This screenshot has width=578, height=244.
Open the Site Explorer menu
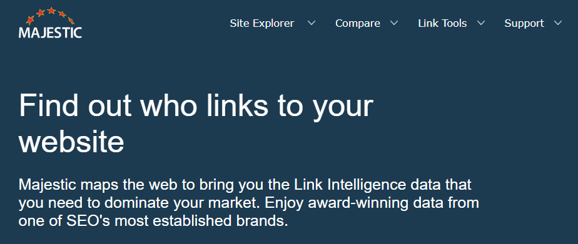(261, 23)
